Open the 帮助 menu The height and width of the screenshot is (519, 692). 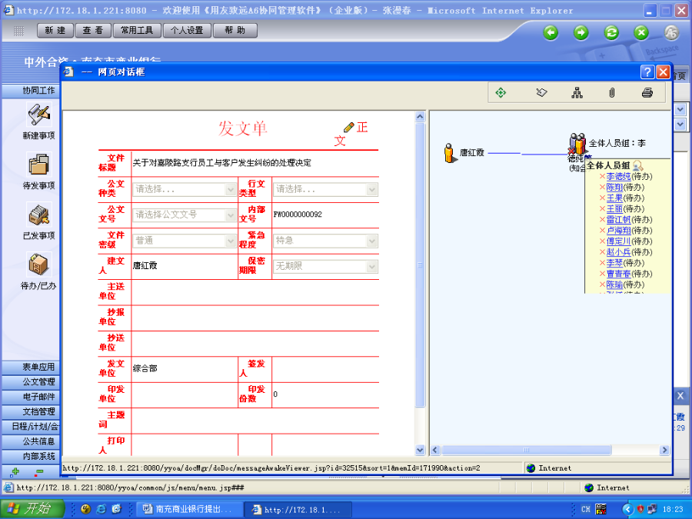click(x=235, y=31)
